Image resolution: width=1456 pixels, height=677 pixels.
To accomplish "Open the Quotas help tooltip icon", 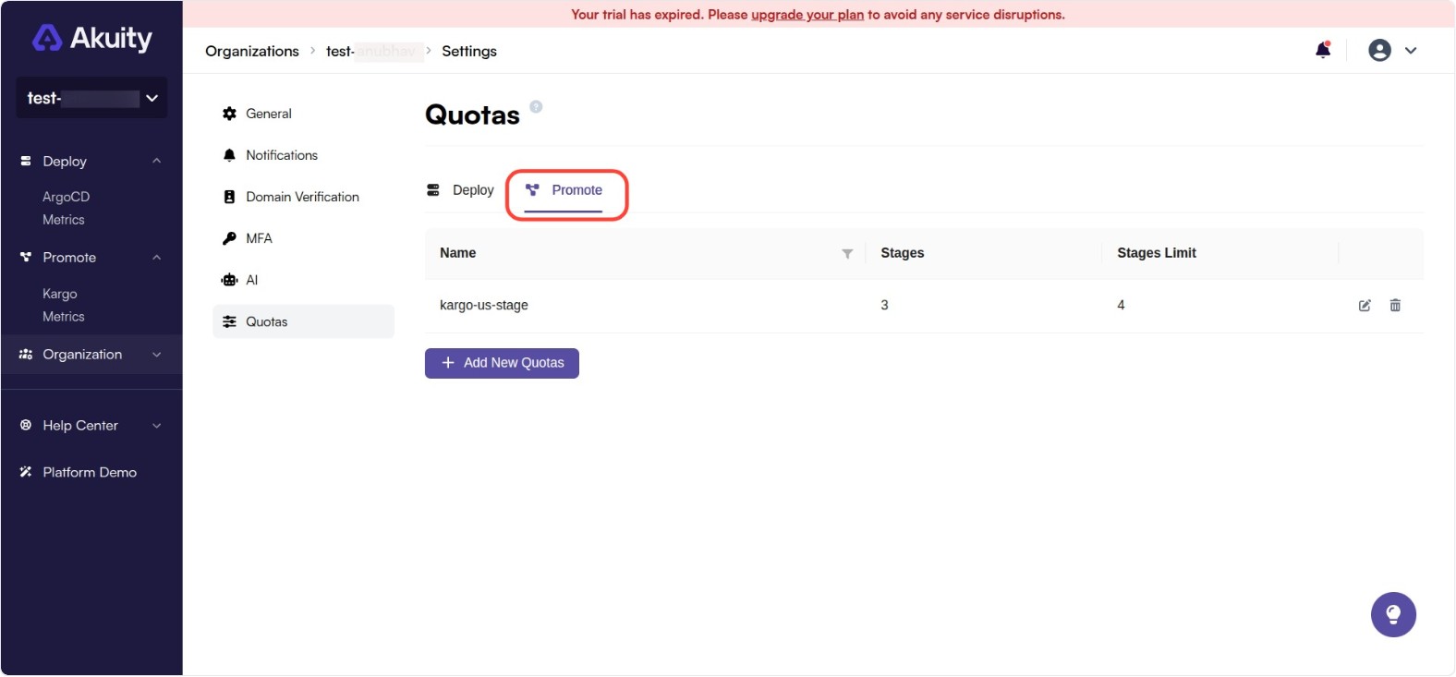I will pos(536,107).
